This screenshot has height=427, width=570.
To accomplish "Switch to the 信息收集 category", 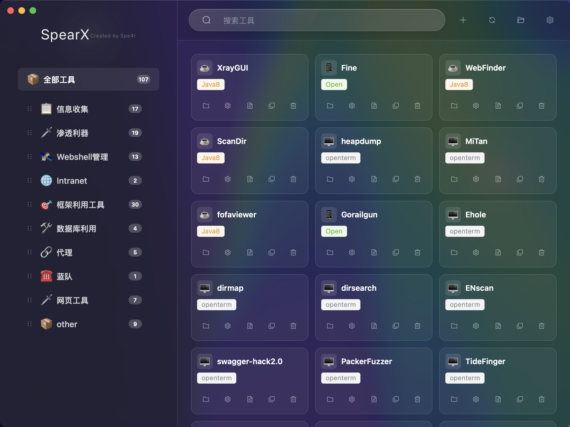I will pos(72,109).
